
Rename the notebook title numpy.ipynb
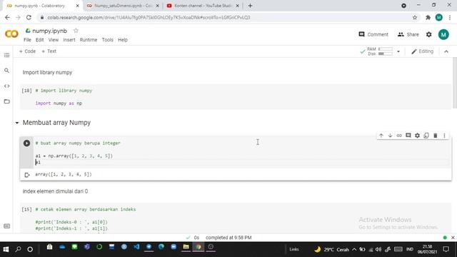pos(49,31)
